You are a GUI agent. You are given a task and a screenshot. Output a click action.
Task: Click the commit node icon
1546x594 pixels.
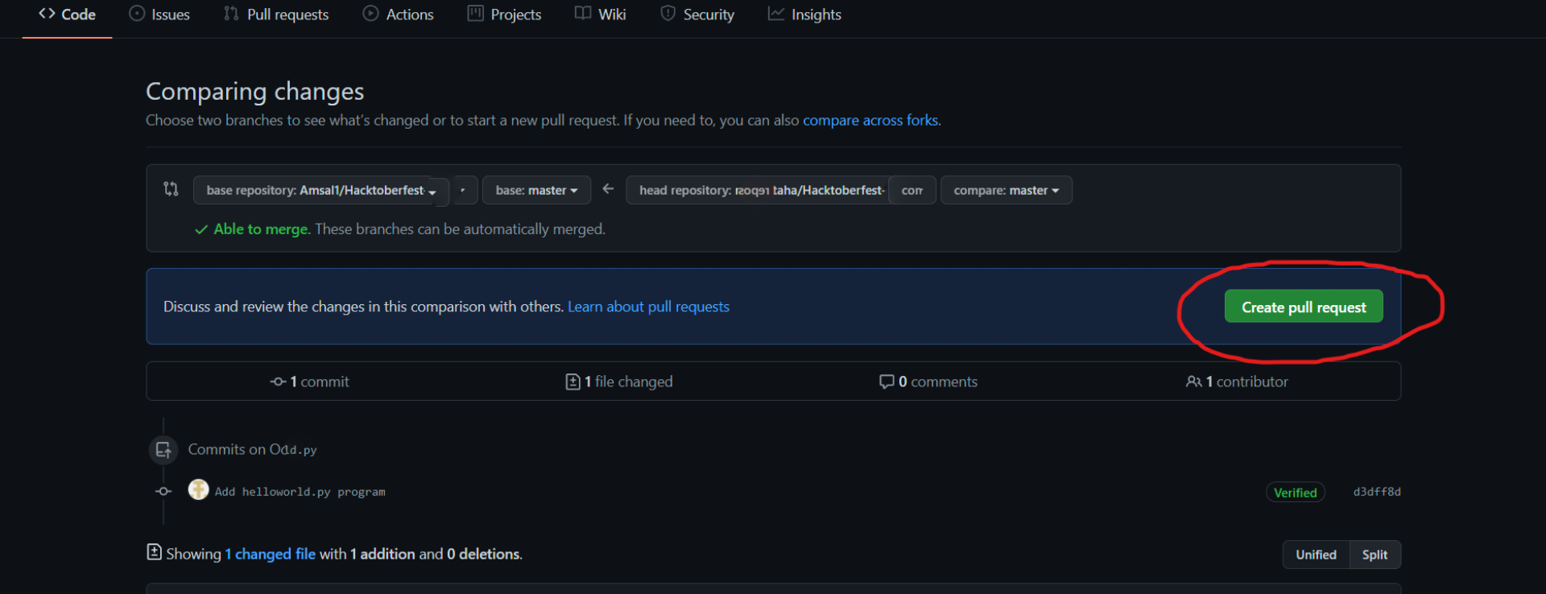(278, 382)
